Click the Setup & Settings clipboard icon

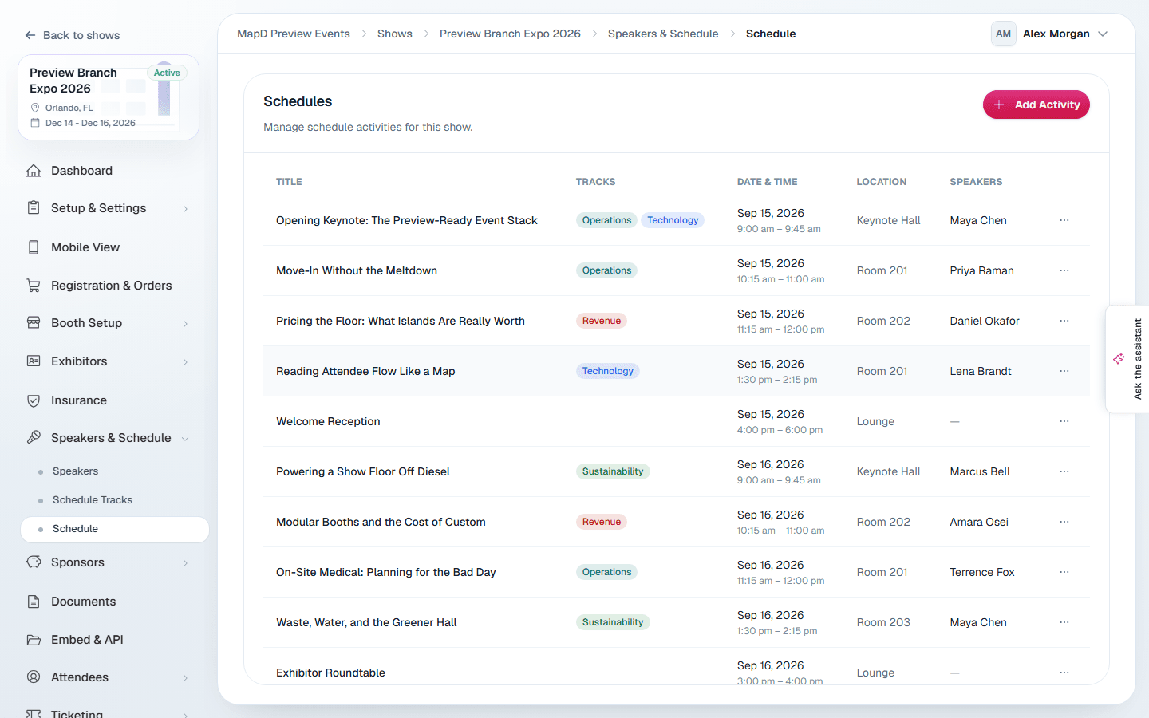click(34, 208)
